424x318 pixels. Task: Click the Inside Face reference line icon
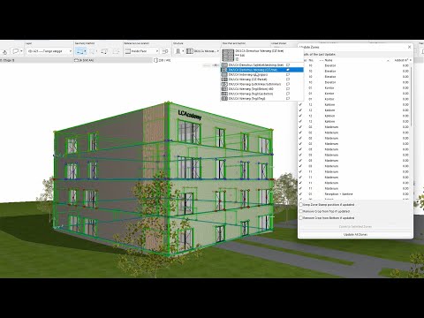[x=127, y=51]
